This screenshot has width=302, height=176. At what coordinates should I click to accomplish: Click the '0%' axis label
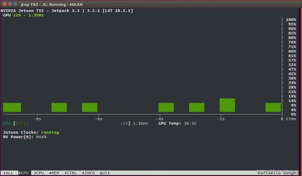293,114
